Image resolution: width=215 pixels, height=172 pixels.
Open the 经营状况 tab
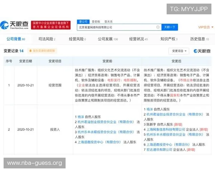tap(138, 39)
